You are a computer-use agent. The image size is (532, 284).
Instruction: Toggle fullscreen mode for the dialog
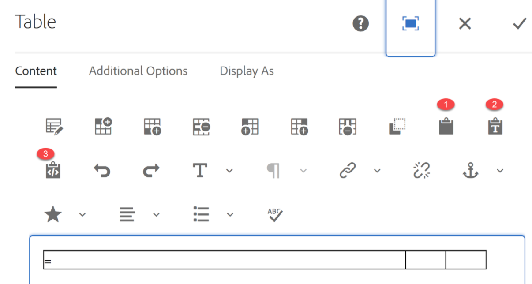coord(410,24)
